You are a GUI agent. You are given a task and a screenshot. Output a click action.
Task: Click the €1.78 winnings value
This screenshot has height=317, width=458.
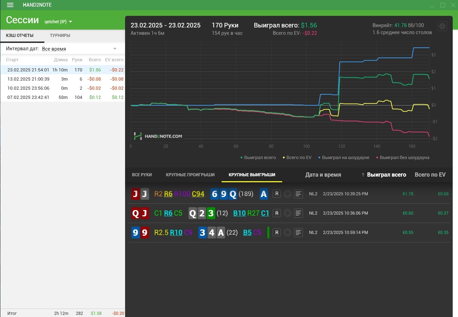pyautogui.click(x=408, y=194)
